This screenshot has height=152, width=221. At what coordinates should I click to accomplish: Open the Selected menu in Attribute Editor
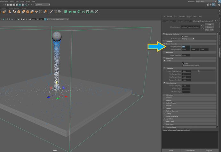click(170, 17)
